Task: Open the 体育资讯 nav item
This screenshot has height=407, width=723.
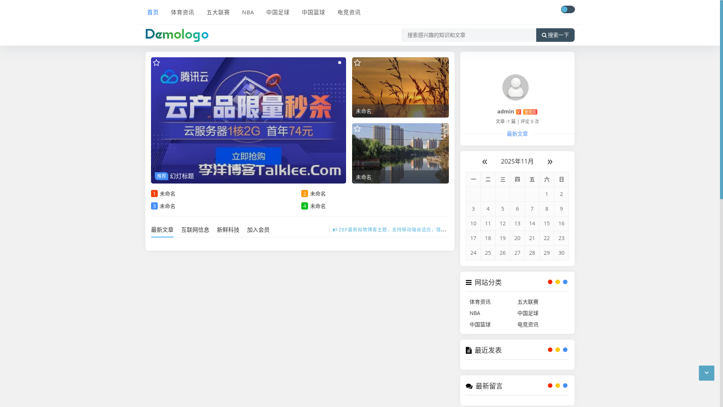Action: point(183,12)
